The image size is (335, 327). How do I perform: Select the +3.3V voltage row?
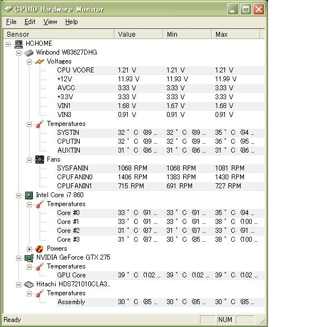click(x=160, y=97)
